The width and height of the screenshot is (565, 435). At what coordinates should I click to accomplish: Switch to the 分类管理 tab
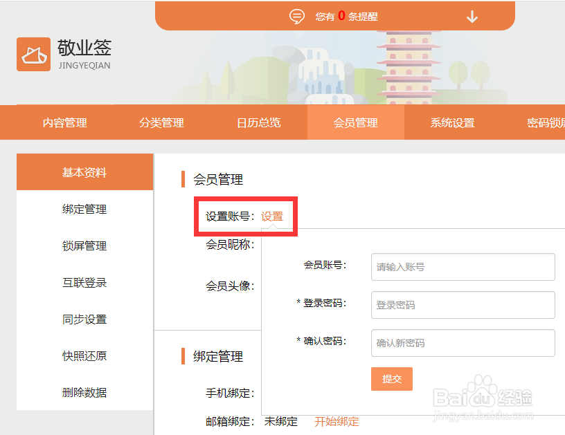(x=161, y=122)
